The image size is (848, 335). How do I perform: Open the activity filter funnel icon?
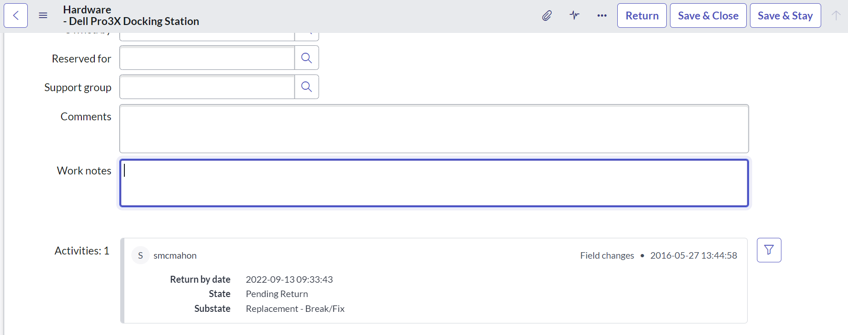point(769,250)
